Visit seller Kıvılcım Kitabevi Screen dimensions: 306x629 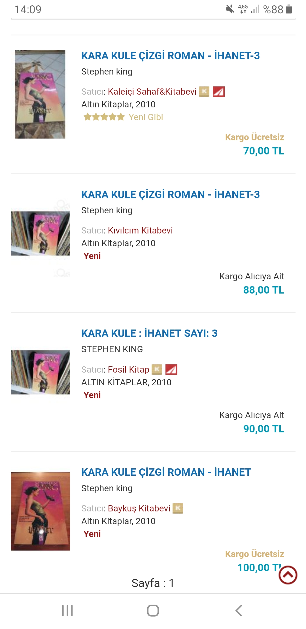140,231
